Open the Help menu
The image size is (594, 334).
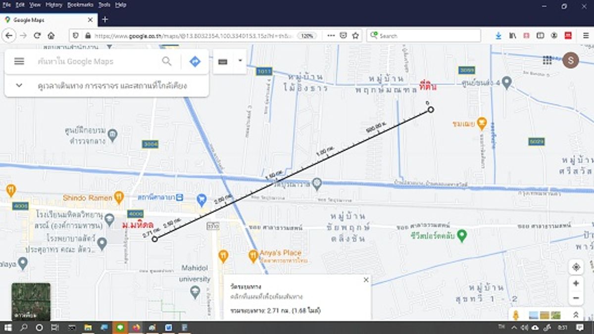[121, 4]
